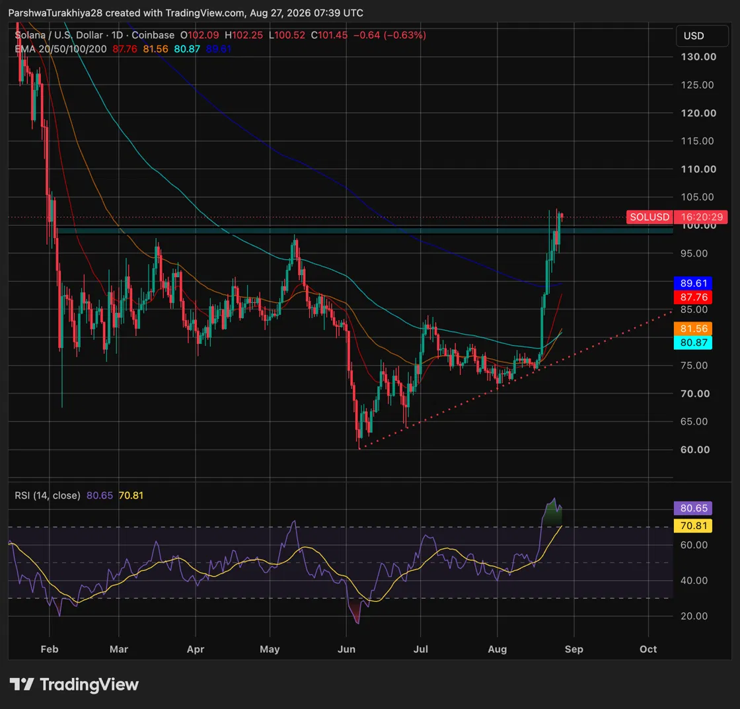This screenshot has width=740, height=709.
Task: Click the red 87.76 price axis label
Action: click(x=693, y=297)
